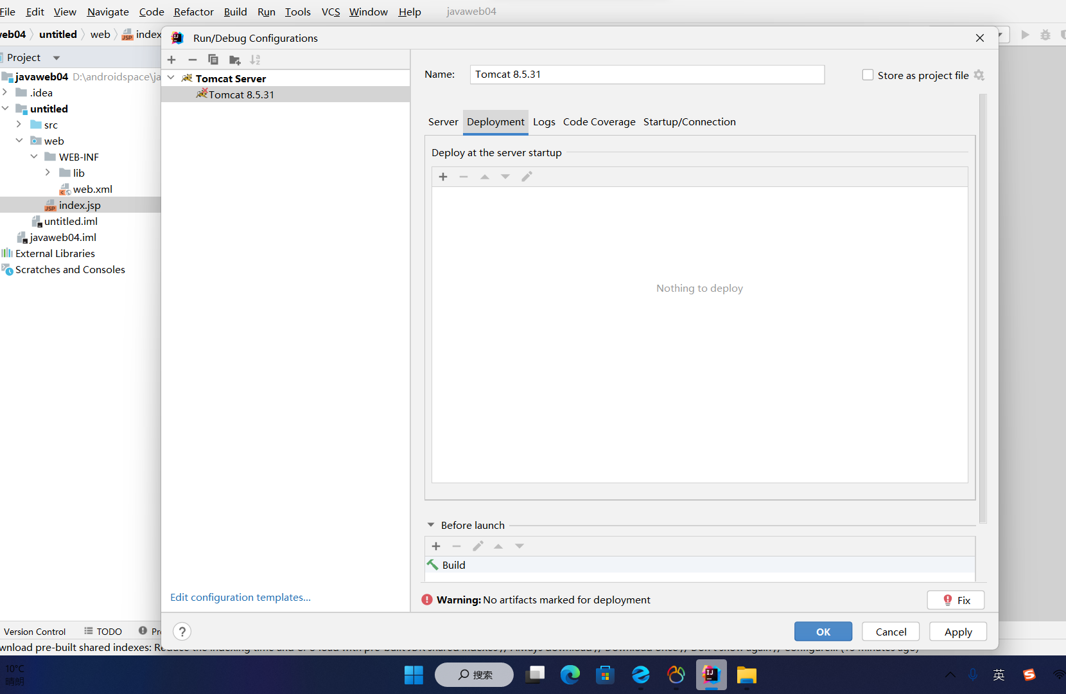Click the Name input field
Image resolution: width=1066 pixels, height=694 pixels.
click(x=647, y=75)
